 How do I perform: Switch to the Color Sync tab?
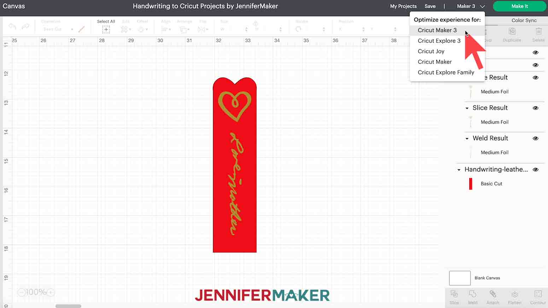tap(524, 20)
